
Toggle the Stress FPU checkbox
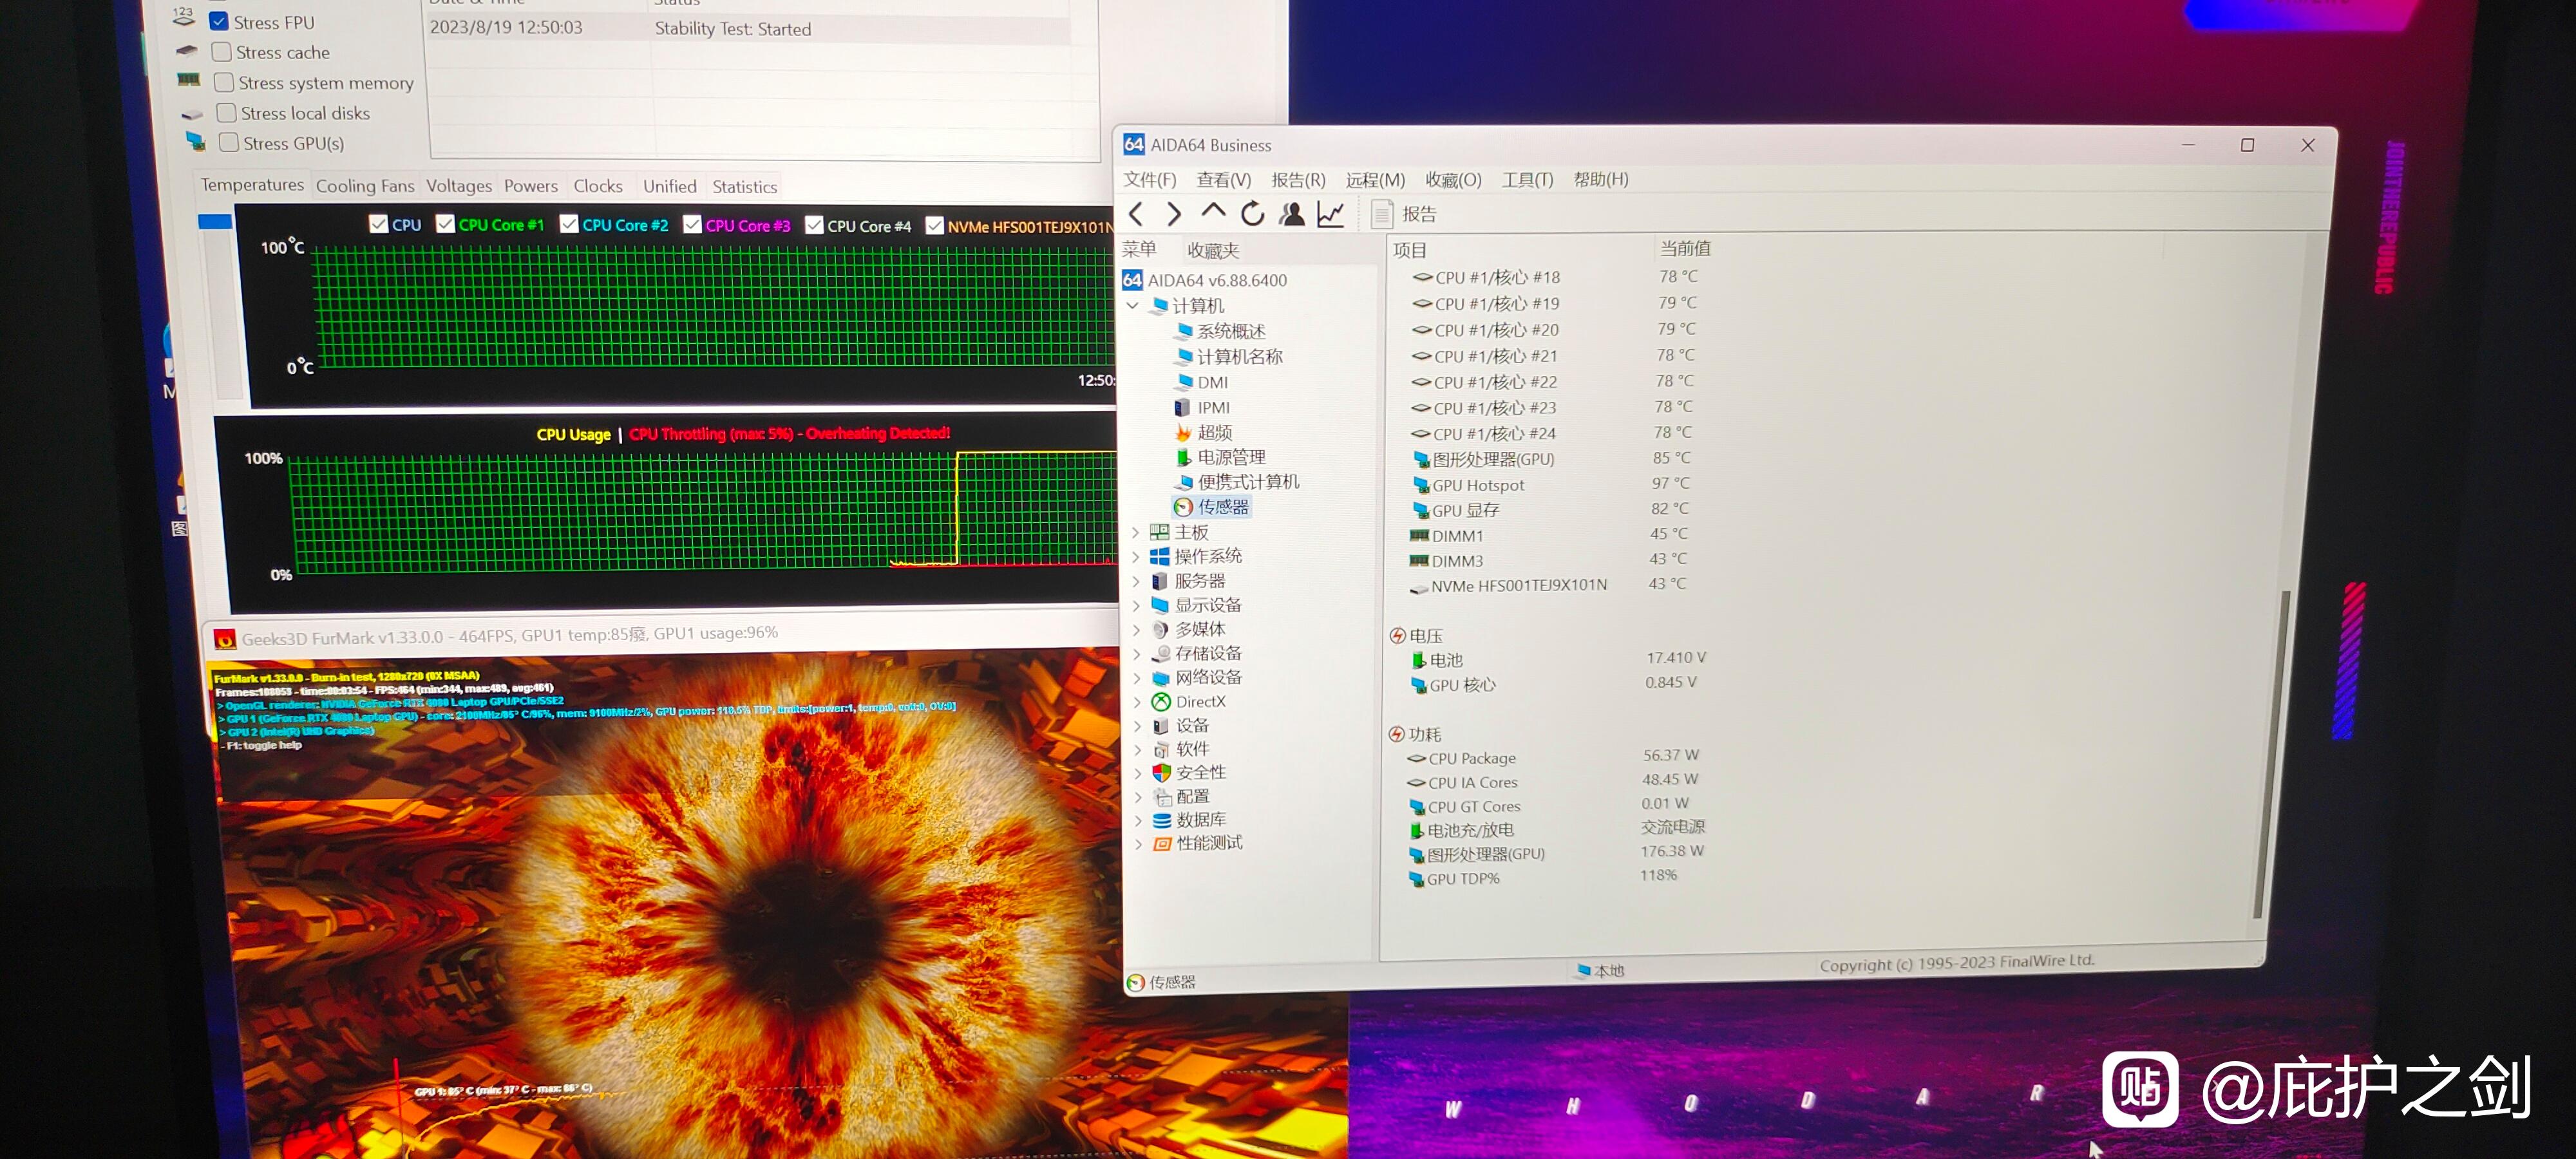coord(219,21)
